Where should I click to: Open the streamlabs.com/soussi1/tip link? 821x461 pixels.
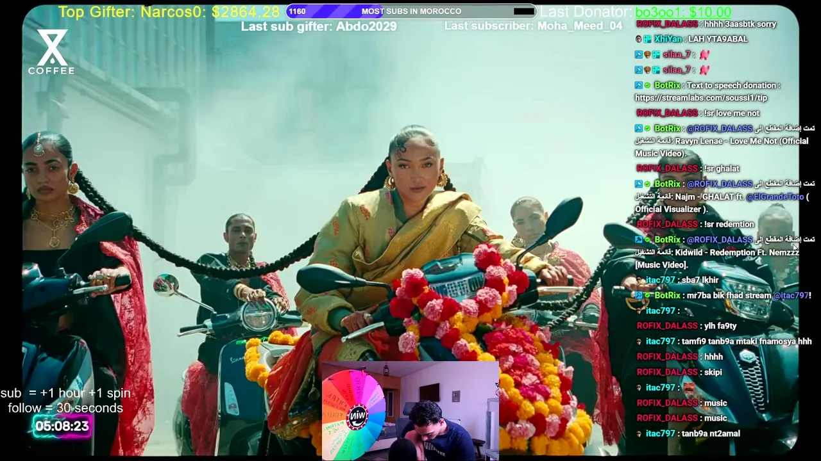click(x=701, y=98)
